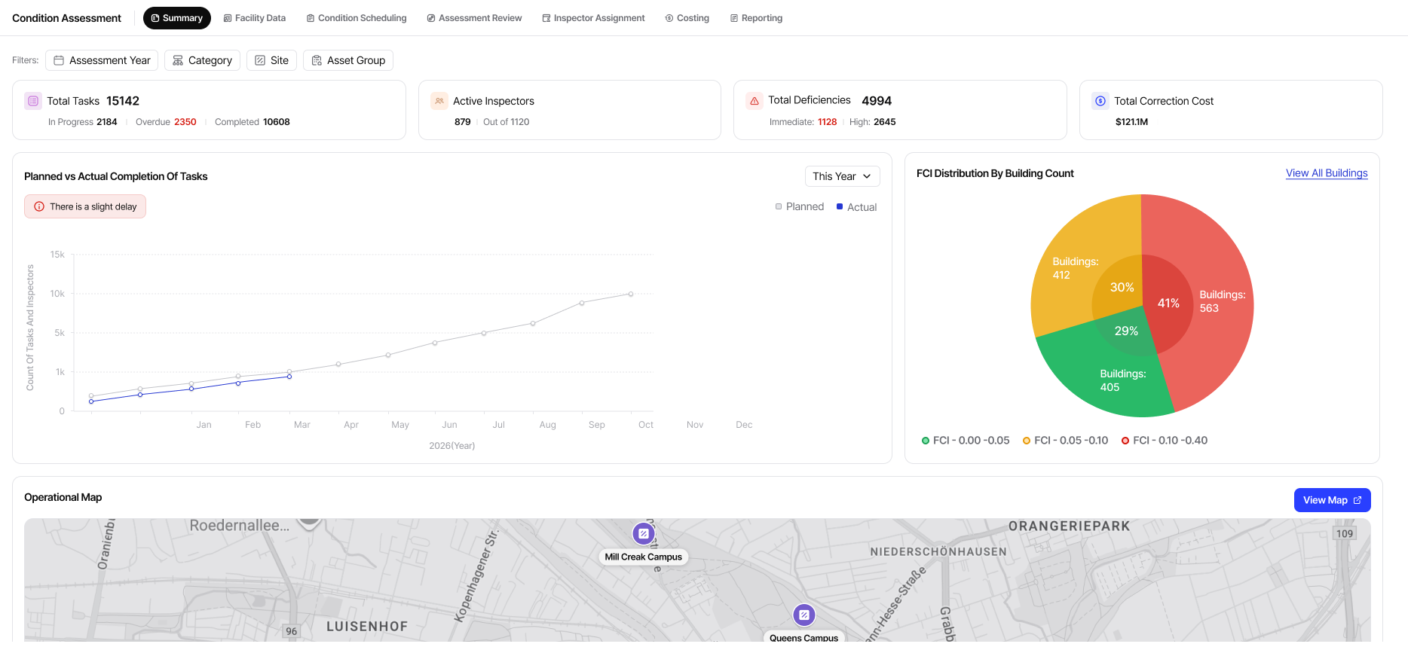The height and width of the screenshot is (650, 1408).
Task: Click the High 2645 deficiencies value
Action: pos(885,122)
